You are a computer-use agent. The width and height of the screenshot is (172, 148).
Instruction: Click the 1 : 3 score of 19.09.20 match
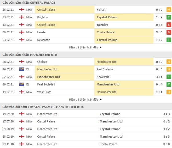167,114
